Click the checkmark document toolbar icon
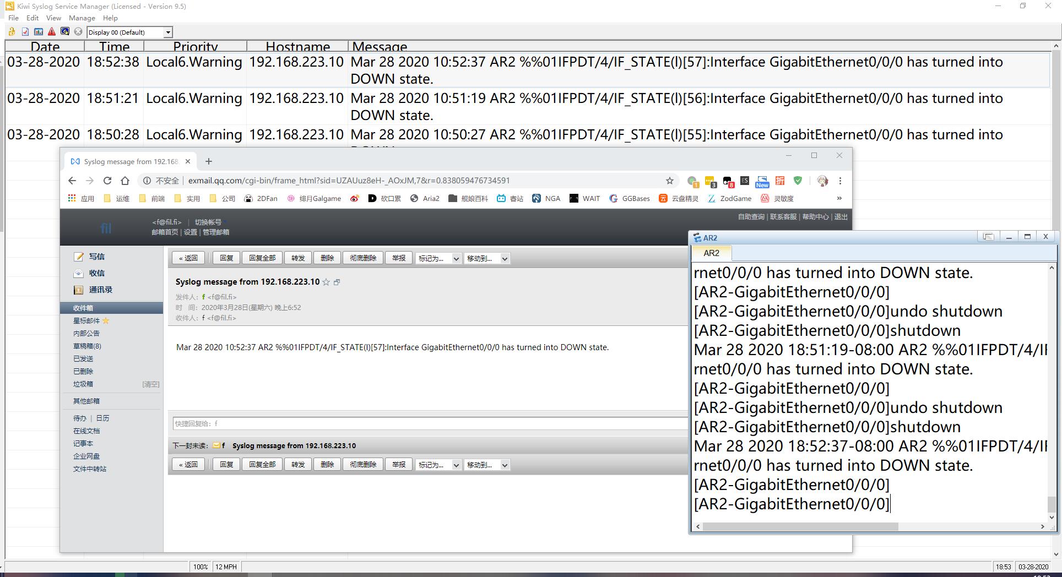This screenshot has height=577, width=1062. 25,32
